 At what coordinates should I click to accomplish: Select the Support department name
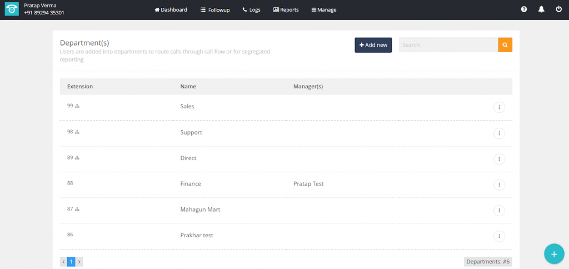click(191, 132)
